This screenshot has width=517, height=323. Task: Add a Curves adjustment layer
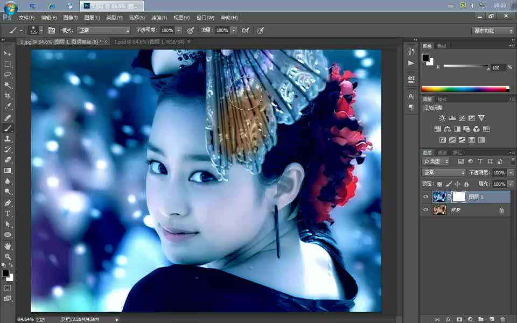click(x=462, y=118)
